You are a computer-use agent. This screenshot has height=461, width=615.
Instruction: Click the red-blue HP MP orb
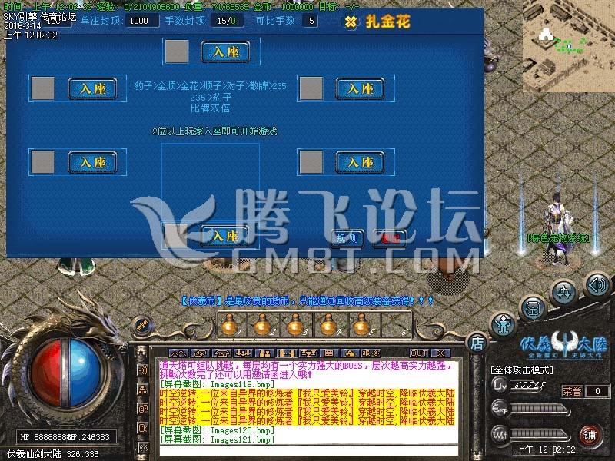pyautogui.click(x=66, y=373)
